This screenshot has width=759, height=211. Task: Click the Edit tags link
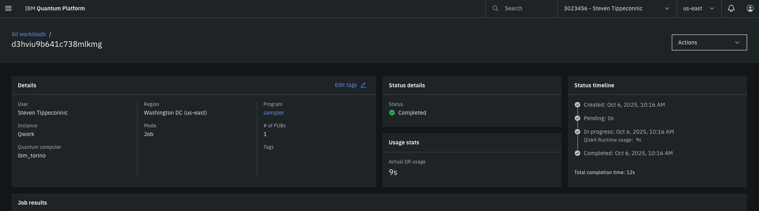(346, 85)
